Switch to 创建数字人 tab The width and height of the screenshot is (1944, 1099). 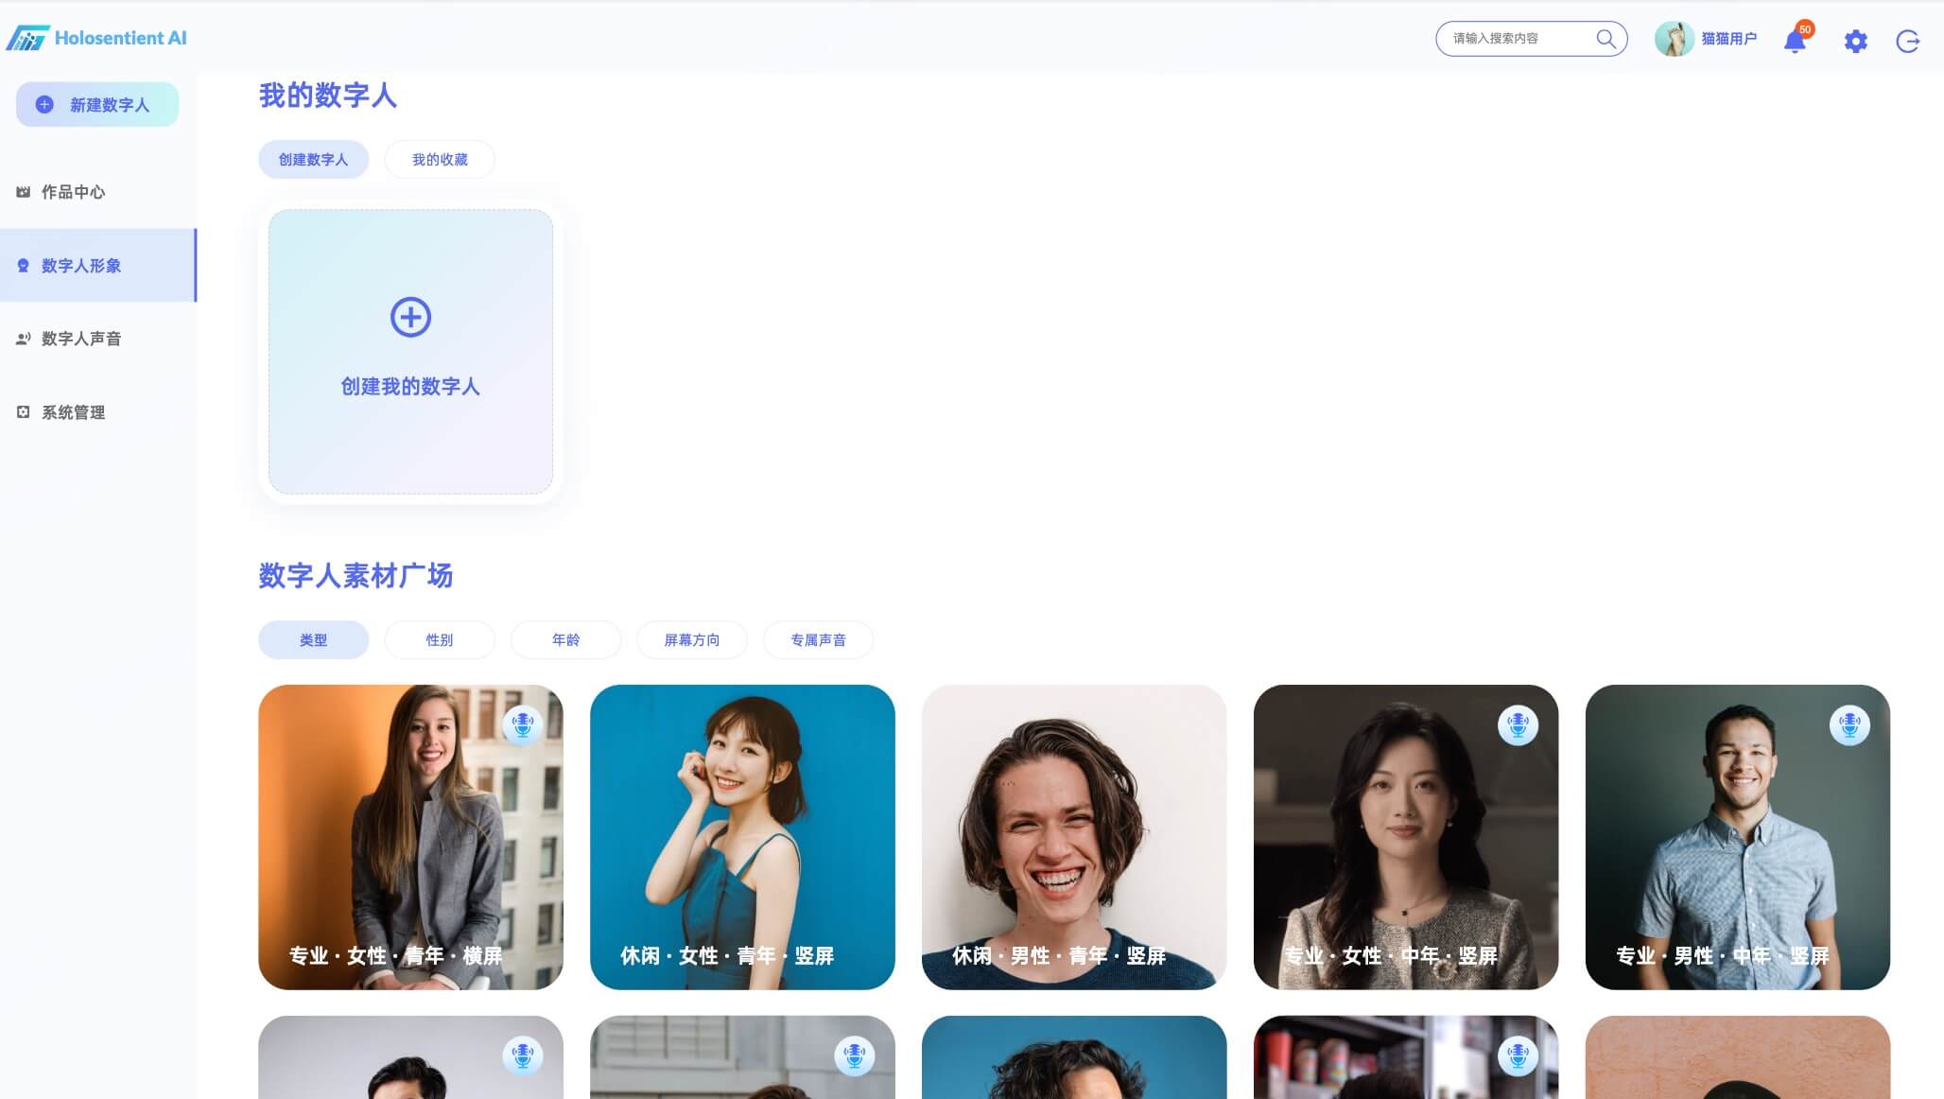[x=313, y=160]
